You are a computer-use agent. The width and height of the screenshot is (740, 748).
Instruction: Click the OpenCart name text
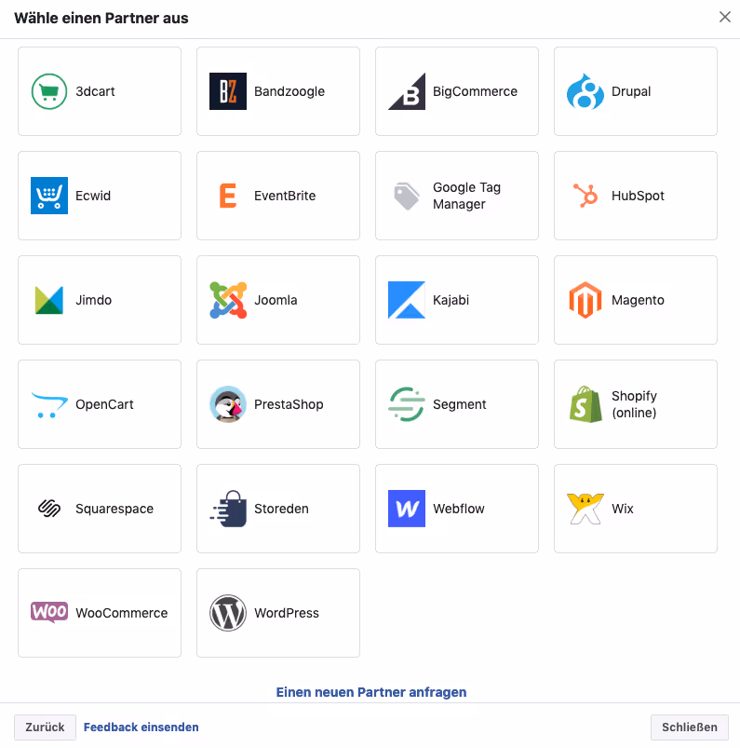pyautogui.click(x=104, y=404)
